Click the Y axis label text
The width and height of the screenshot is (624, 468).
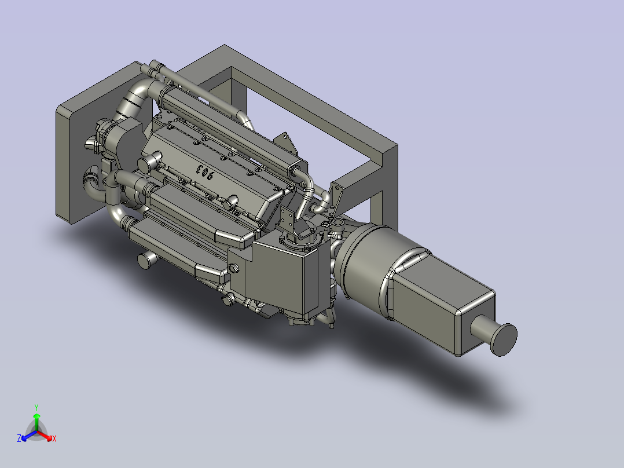pyautogui.click(x=36, y=406)
